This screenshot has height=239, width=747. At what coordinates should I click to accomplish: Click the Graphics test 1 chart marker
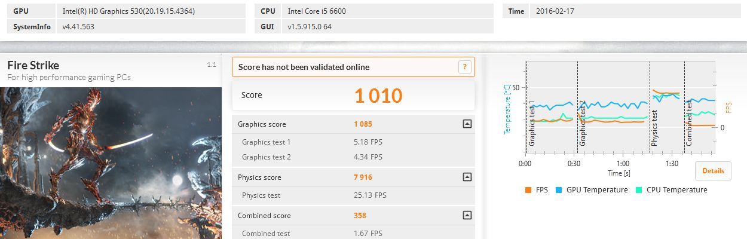531,124
